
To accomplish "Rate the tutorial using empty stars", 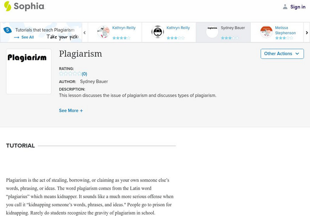I will [70, 74].
